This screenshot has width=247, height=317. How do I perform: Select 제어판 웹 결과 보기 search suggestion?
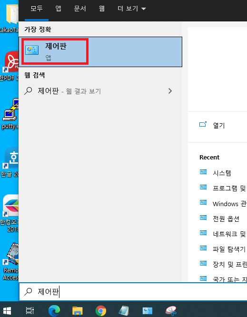[100, 91]
